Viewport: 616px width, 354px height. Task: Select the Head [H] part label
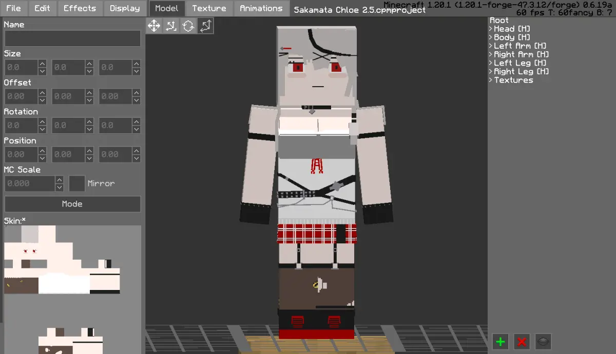[x=512, y=29]
